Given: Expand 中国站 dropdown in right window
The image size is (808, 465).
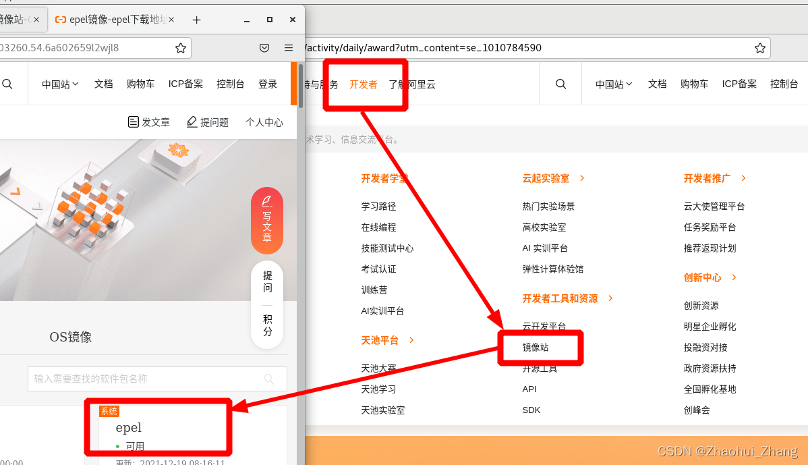Looking at the screenshot, I should pos(614,84).
